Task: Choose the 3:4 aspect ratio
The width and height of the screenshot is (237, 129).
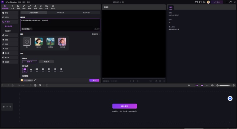Action: tap(49, 70)
